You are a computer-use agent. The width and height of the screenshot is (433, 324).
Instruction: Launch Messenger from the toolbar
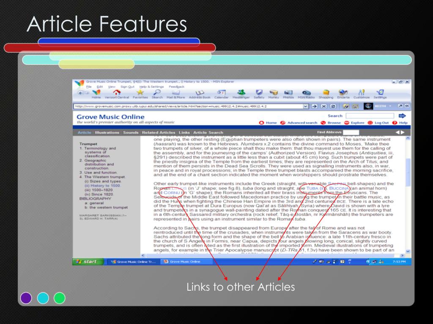[241, 92]
